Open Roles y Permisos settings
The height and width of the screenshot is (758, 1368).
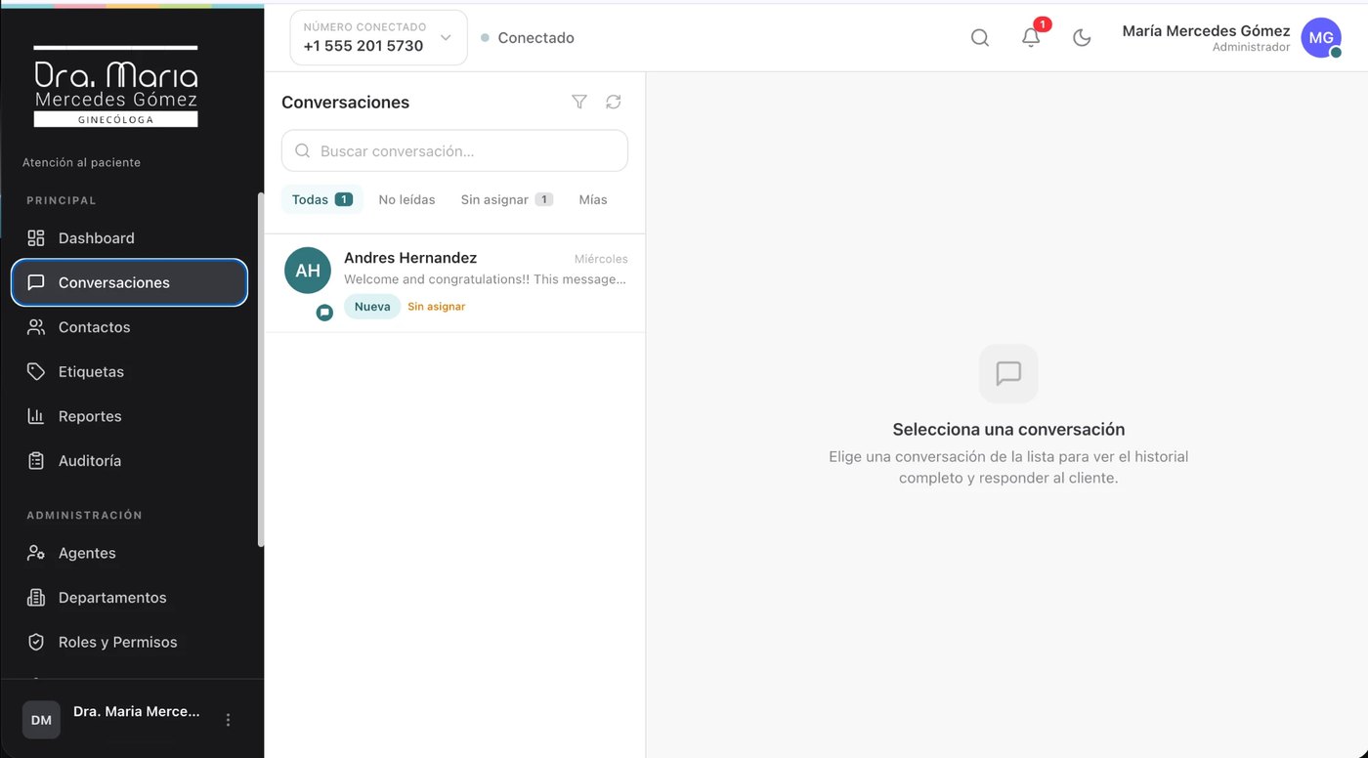[129, 642]
